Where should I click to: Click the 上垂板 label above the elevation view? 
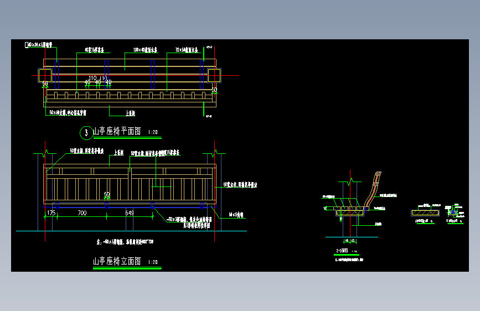click(x=119, y=152)
